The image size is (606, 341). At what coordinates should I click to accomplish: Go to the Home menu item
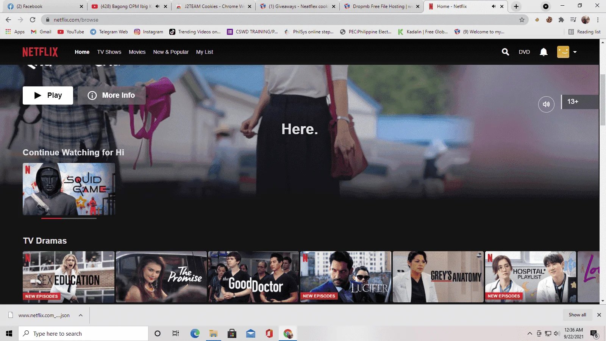pyautogui.click(x=82, y=52)
